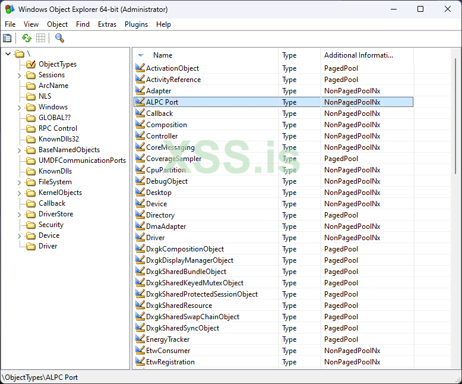Click the Properties toolbar icon
Screen dimensions: 462x384
[x=7, y=38]
